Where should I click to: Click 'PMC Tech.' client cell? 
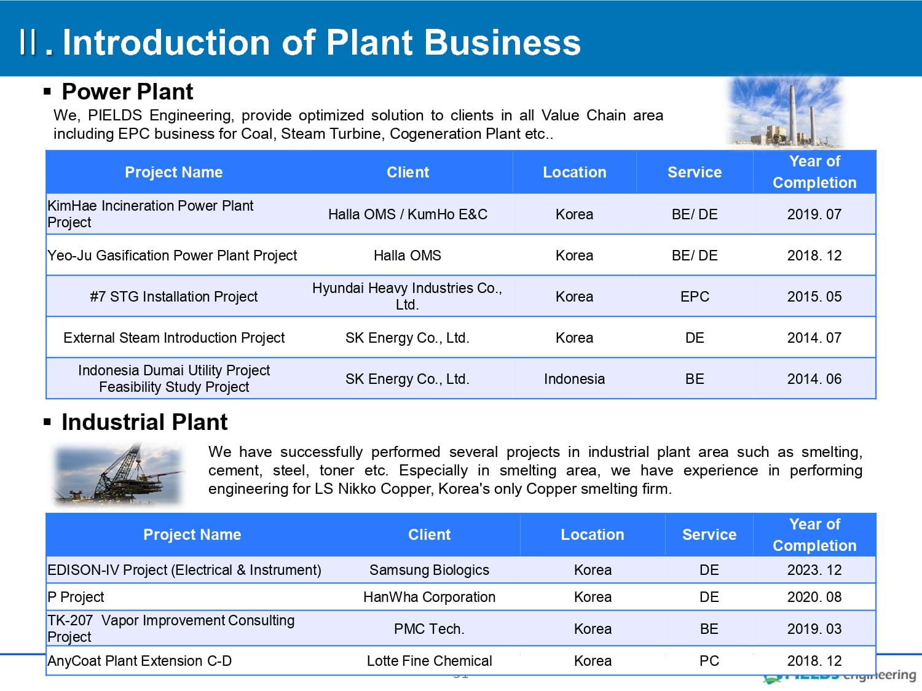click(429, 628)
